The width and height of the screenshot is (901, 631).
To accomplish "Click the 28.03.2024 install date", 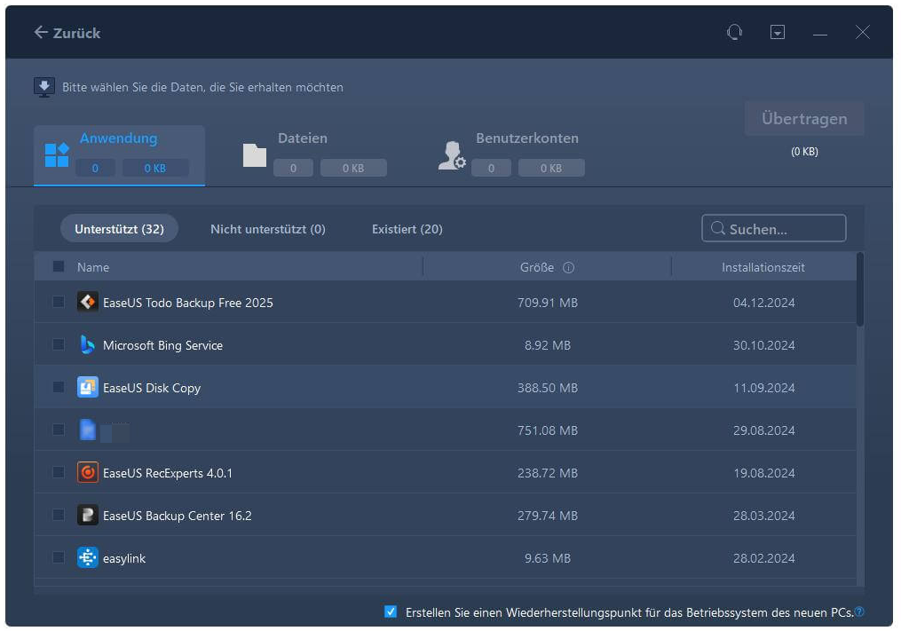I will [763, 516].
